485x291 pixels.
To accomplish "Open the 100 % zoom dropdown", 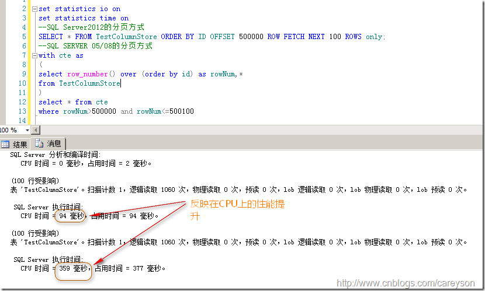I will tap(27, 130).
